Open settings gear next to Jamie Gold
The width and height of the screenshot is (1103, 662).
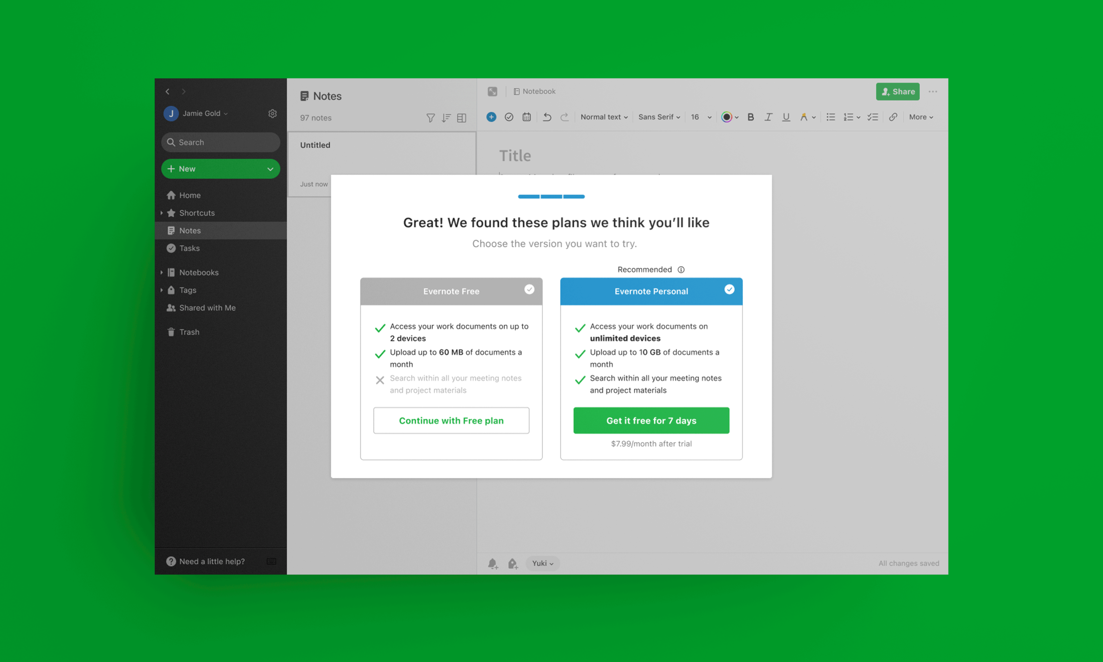(x=272, y=113)
